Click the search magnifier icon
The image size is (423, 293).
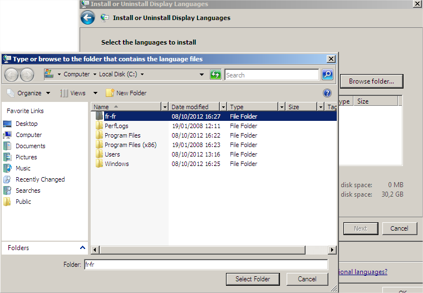327,75
